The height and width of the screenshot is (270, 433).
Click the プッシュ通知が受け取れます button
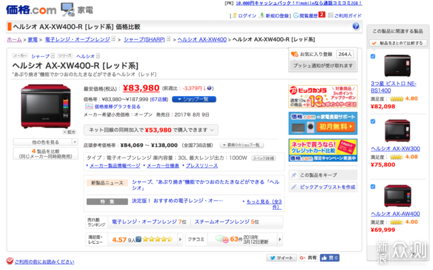click(323, 66)
